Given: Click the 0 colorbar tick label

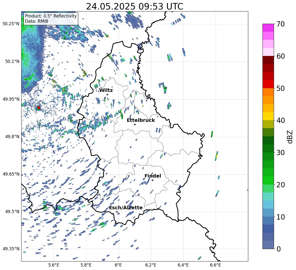Looking at the screenshot, I should coord(279,249).
